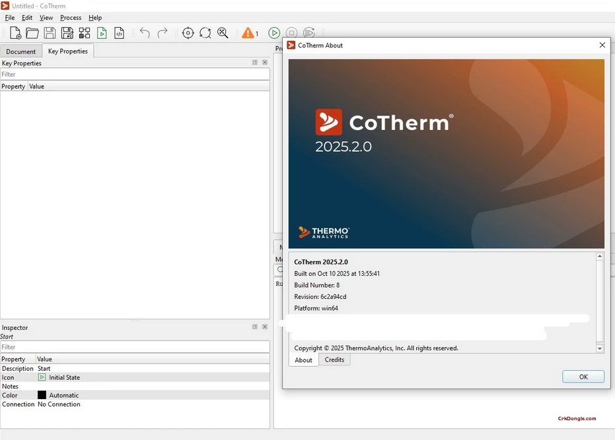Screen dimensions: 615x440
Task: Undock the Key Properties panel
Action: pyautogui.click(x=255, y=62)
